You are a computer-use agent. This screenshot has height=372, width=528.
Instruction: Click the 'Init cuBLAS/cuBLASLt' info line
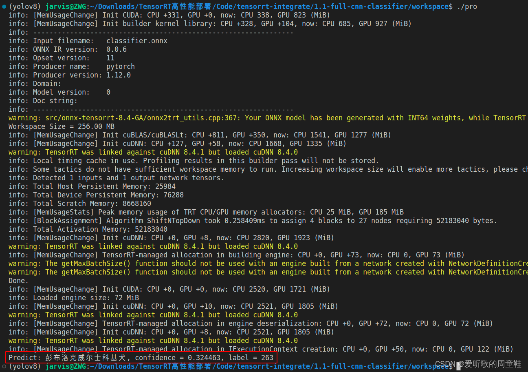200,135
